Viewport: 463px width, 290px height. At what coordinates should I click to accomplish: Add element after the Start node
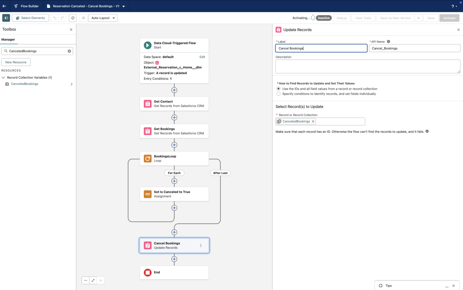[174, 90]
